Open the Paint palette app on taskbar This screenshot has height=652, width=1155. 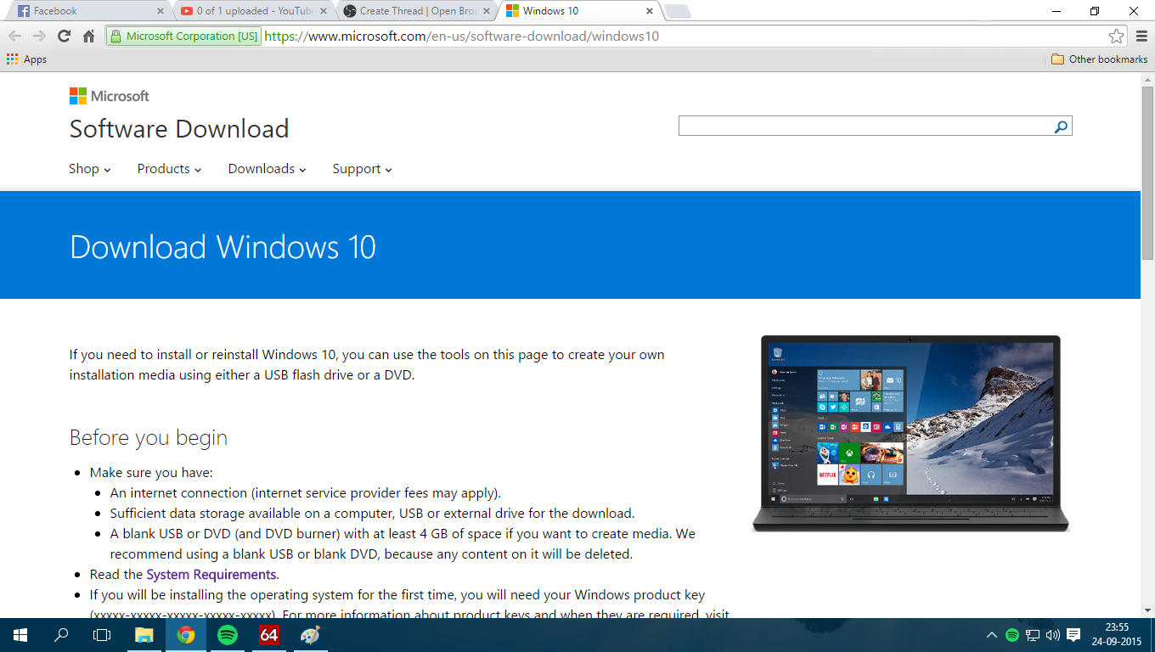tap(311, 635)
